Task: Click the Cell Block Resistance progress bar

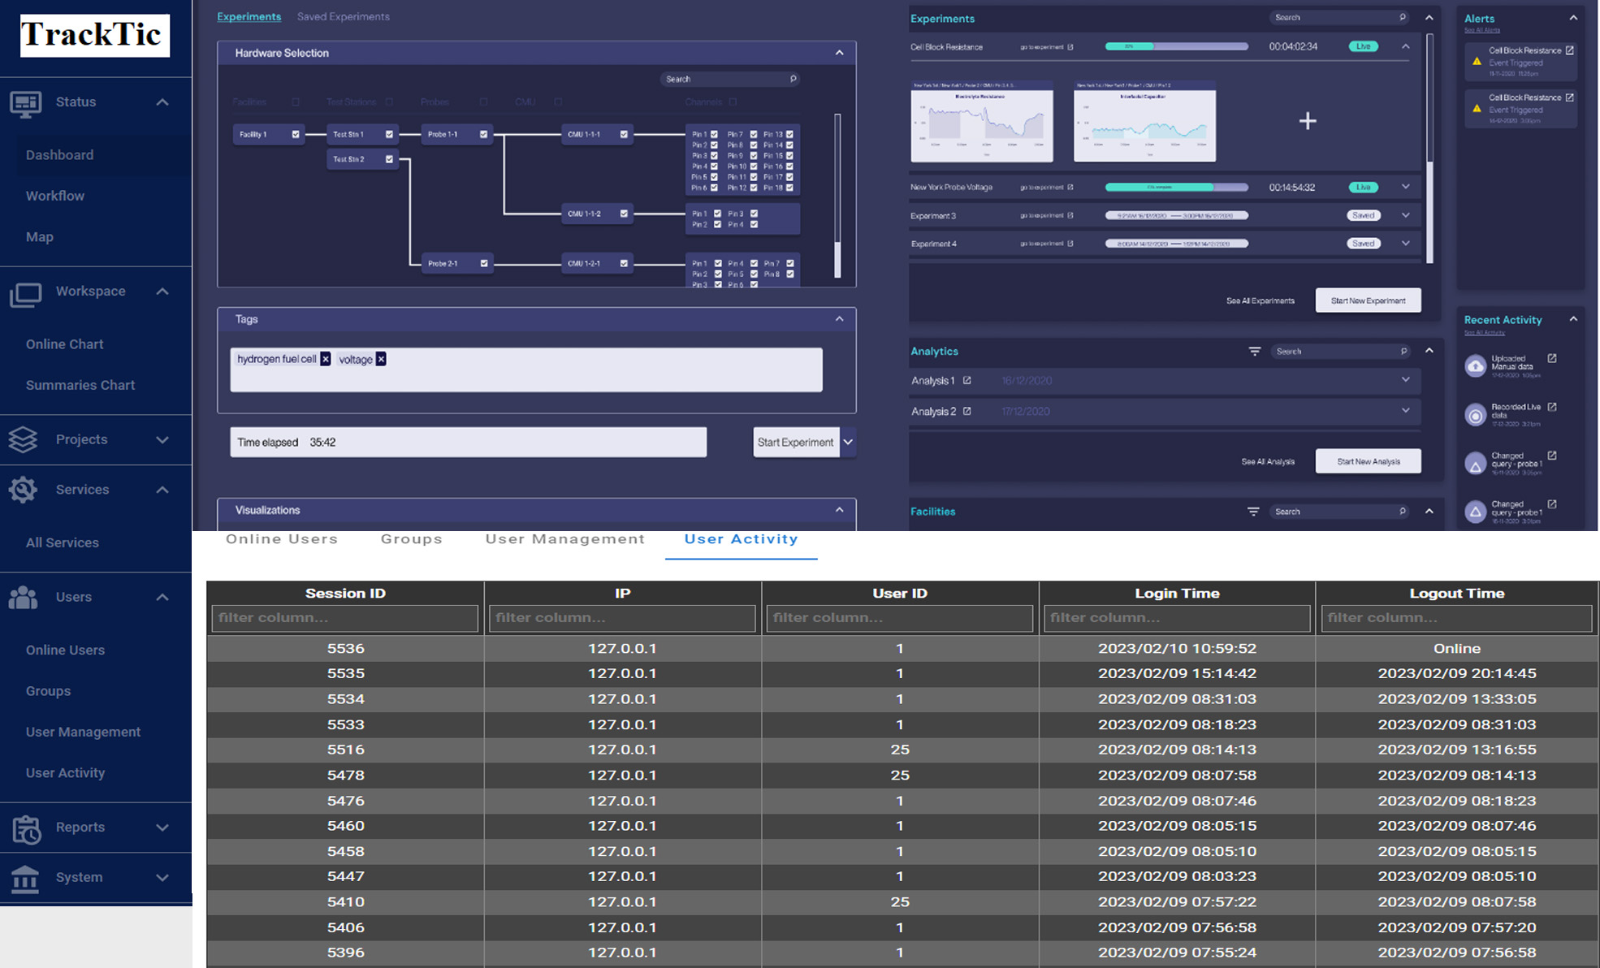Action: pos(1176,46)
